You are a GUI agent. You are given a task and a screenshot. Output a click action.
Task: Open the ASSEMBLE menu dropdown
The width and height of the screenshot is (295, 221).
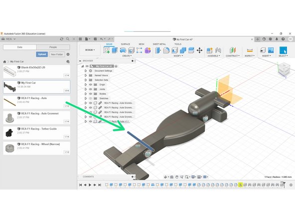(214, 56)
